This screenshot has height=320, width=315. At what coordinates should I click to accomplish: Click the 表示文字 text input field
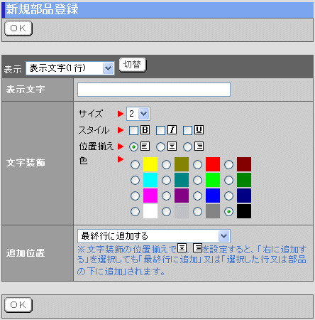point(154,90)
